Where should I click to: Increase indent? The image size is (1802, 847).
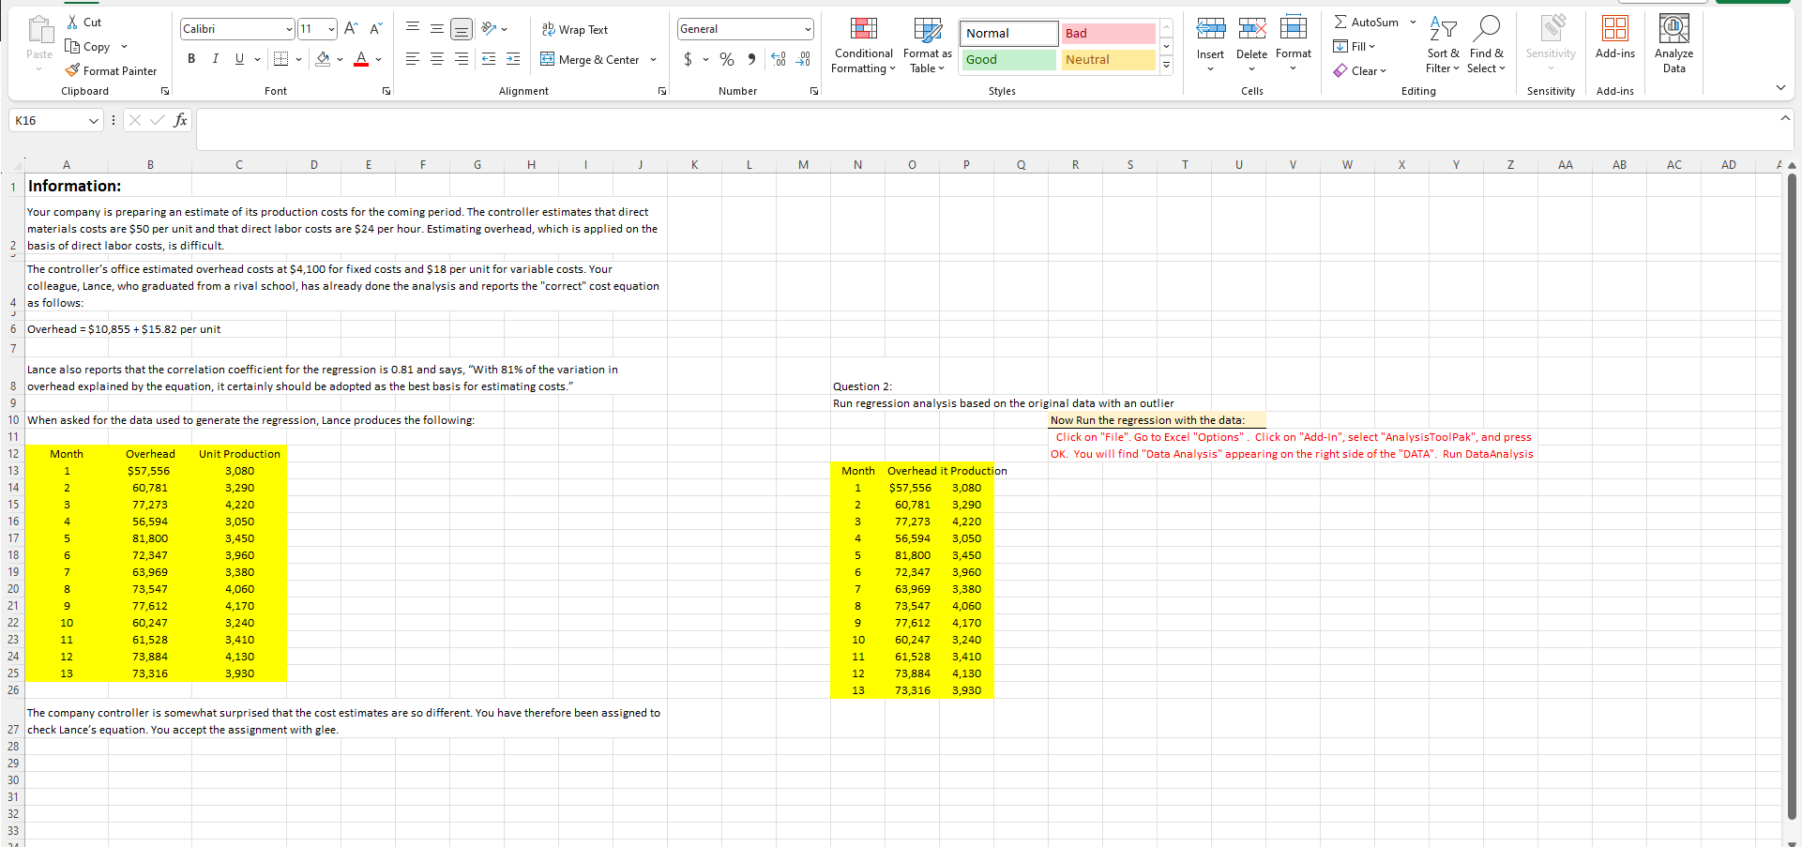[513, 59]
